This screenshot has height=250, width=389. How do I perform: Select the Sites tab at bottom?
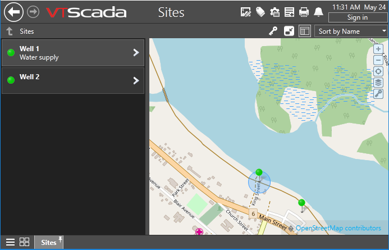(49, 242)
